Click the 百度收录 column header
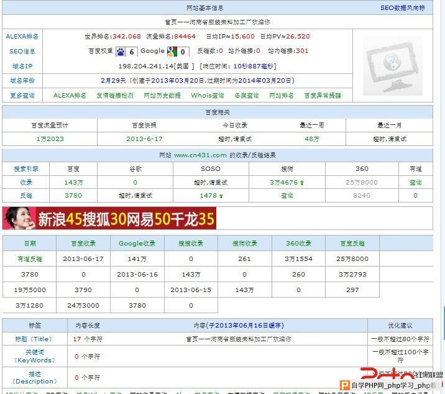The width and height of the screenshot is (445, 394). coord(83,243)
